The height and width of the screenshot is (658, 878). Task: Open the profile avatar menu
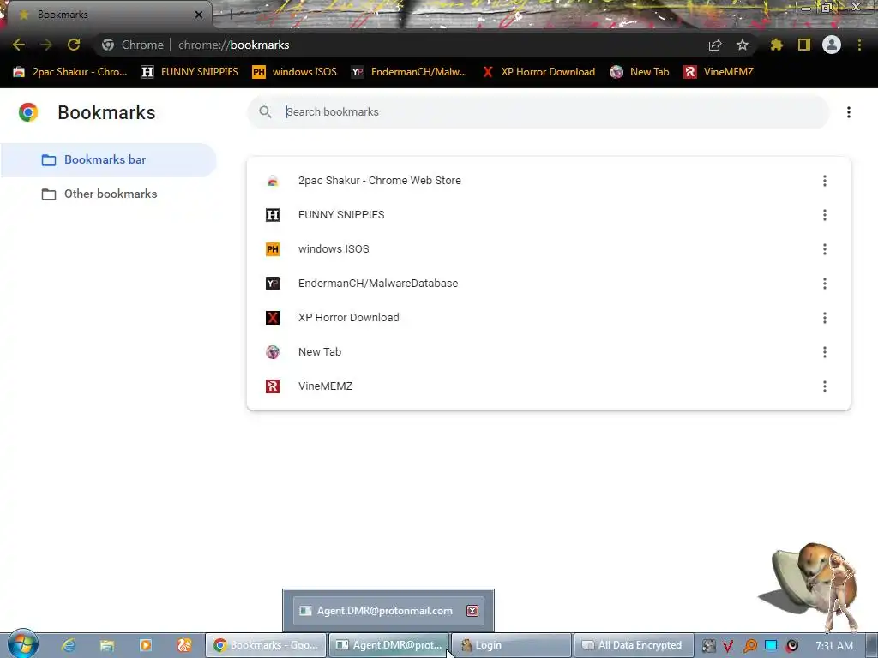pyautogui.click(x=832, y=45)
